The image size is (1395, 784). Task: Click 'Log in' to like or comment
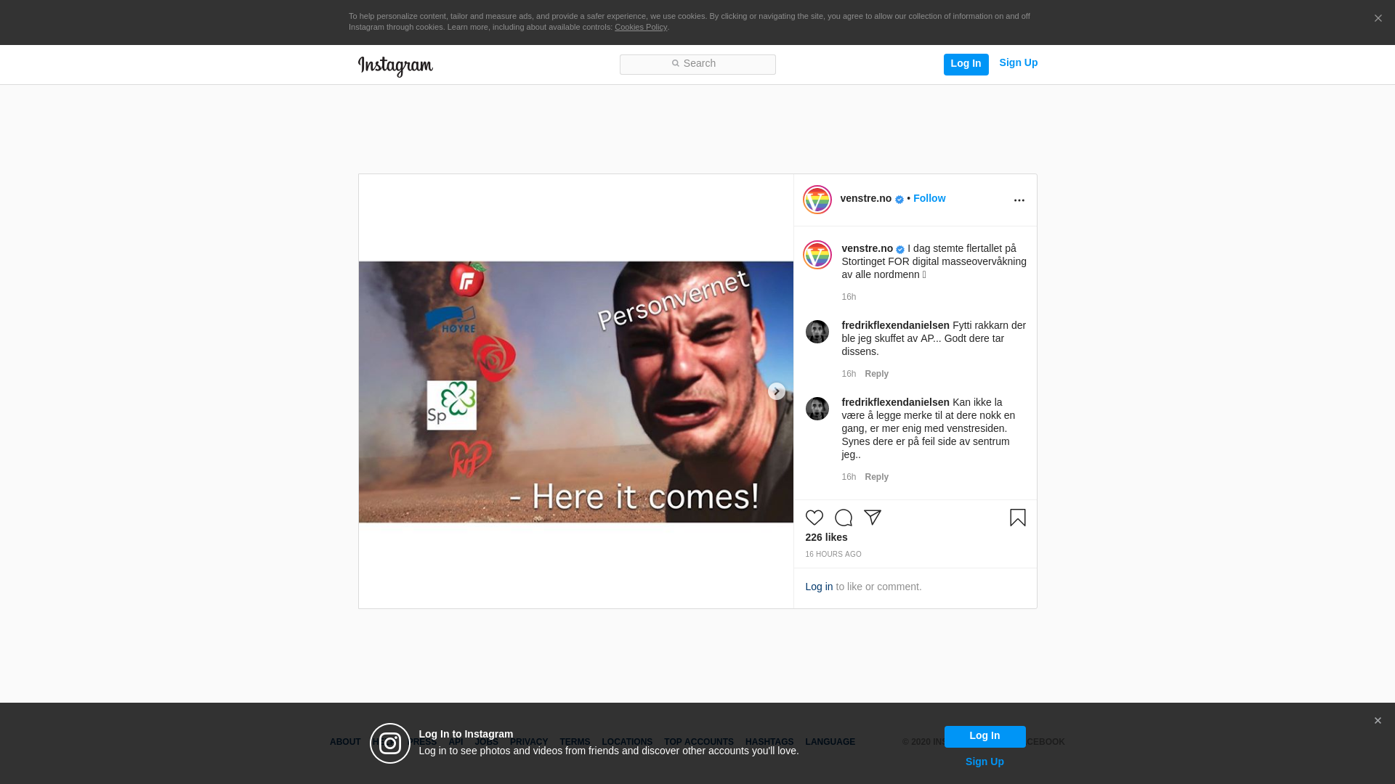819,587
